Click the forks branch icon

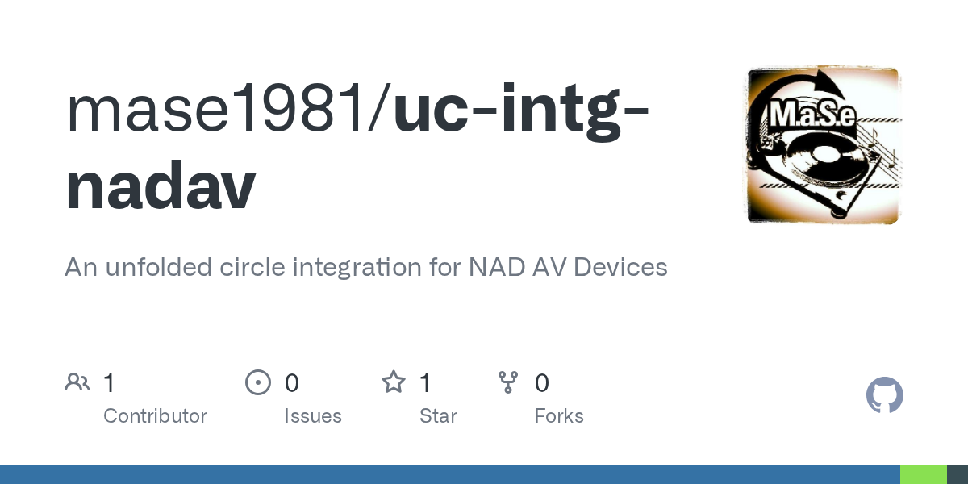click(x=508, y=382)
